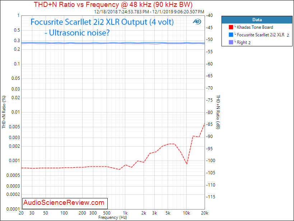Click the '-115' dB tick label

[211, 197]
